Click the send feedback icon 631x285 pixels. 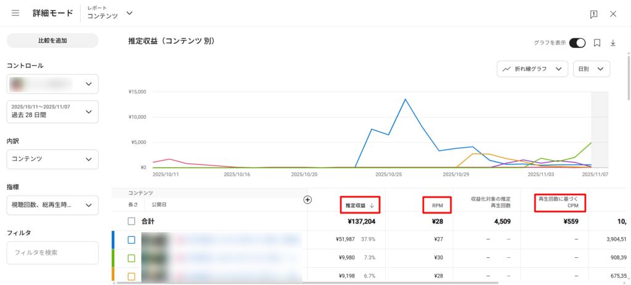click(x=593, y=14)
